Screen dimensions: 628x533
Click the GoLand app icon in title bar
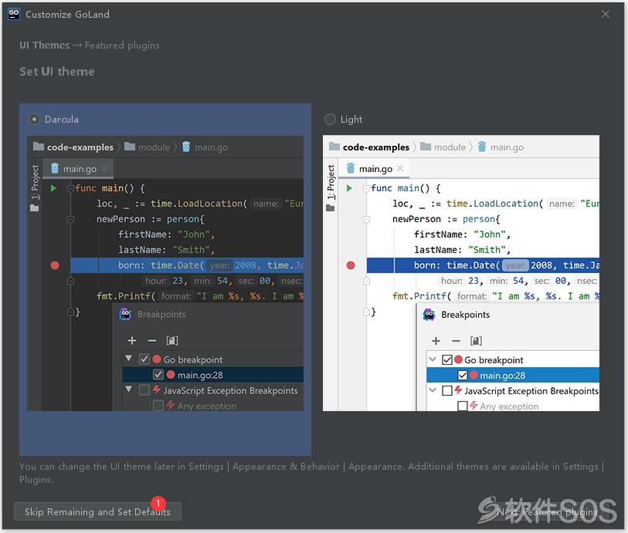(14, 14)
